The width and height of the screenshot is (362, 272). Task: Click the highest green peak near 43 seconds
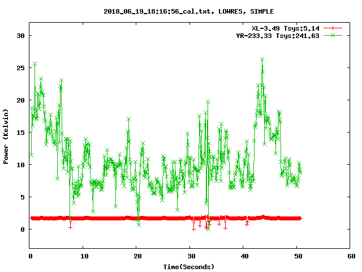pos(262,59)
